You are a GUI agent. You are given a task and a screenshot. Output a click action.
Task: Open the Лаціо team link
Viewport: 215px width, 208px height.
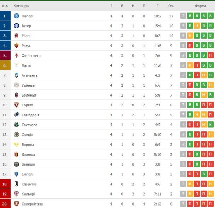pyautogui.click(x=26, y=65)
